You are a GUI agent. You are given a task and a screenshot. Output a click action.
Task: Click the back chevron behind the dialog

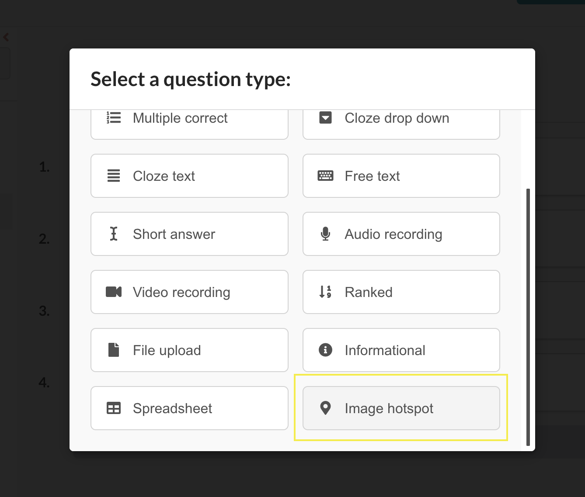point(6,37)
